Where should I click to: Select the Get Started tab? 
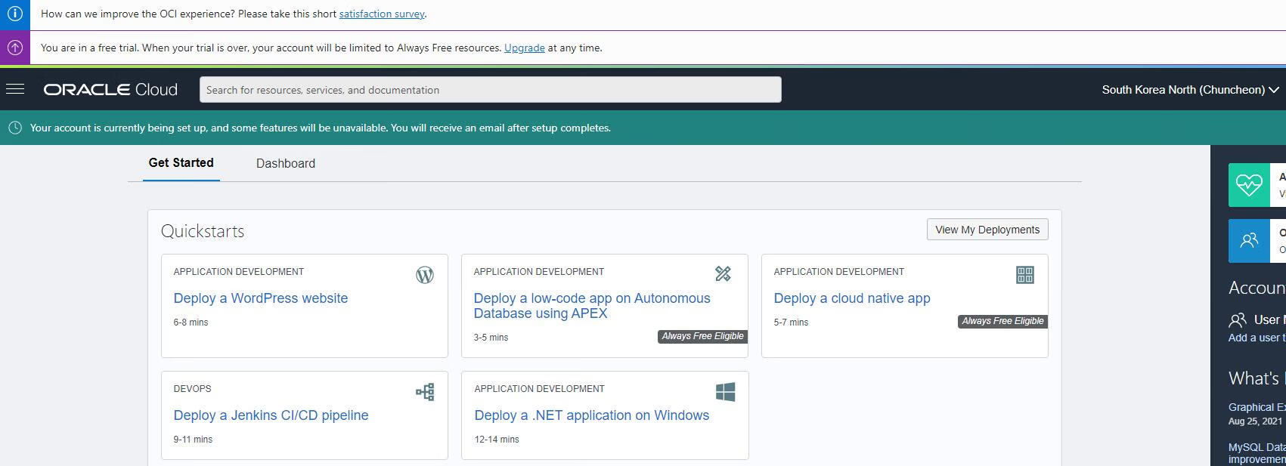tap(181, 162)
